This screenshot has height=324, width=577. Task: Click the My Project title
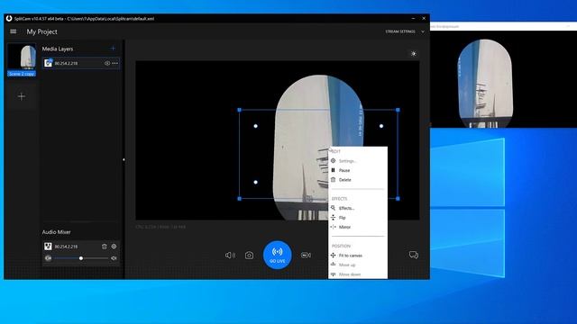(x=42, y=32)
